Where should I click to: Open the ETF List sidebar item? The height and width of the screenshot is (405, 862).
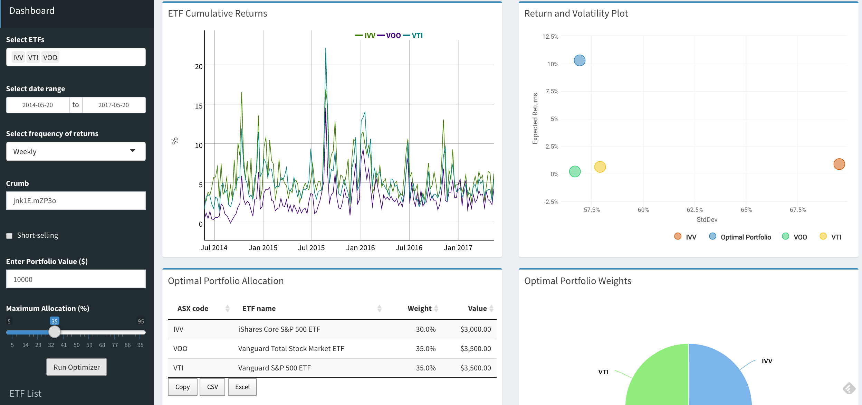coord(25,394)
